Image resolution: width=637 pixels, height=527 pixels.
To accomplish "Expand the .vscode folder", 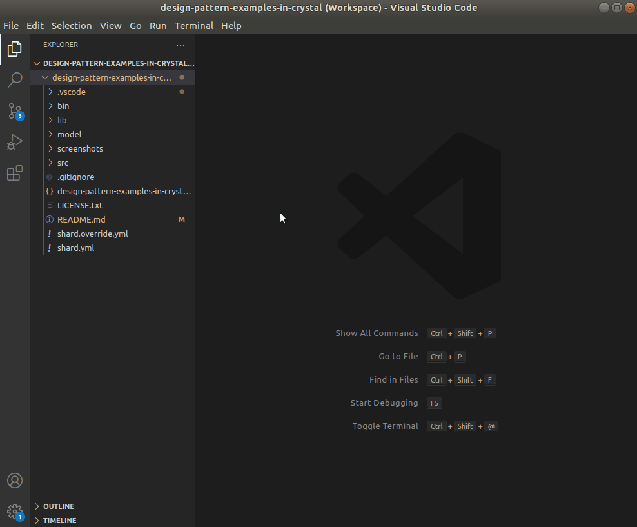I will coord(50,92).
